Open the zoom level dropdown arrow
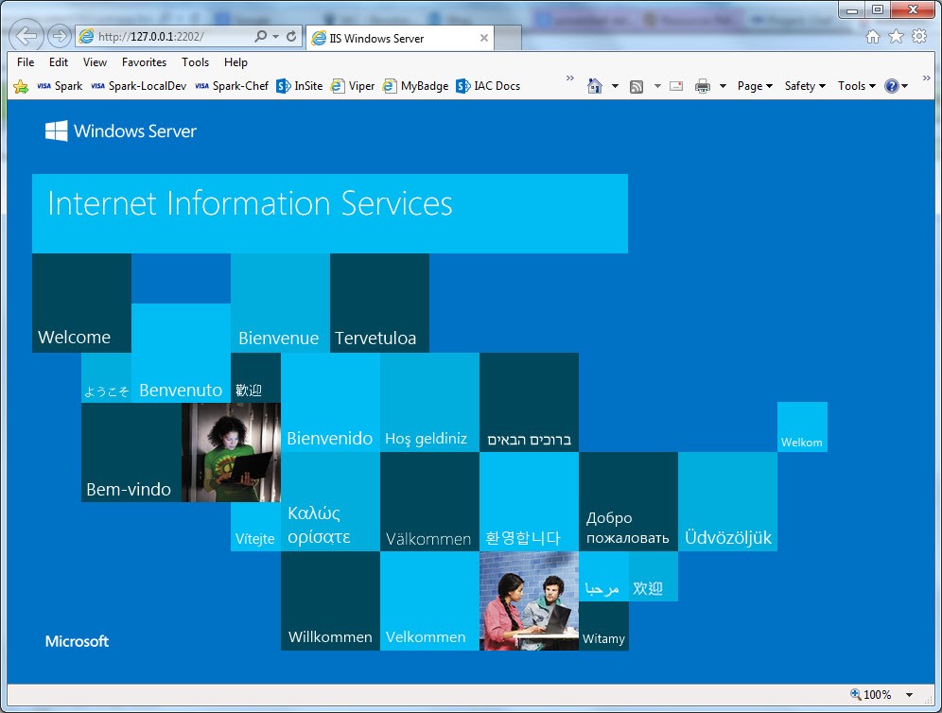 (x=909, y=695)
